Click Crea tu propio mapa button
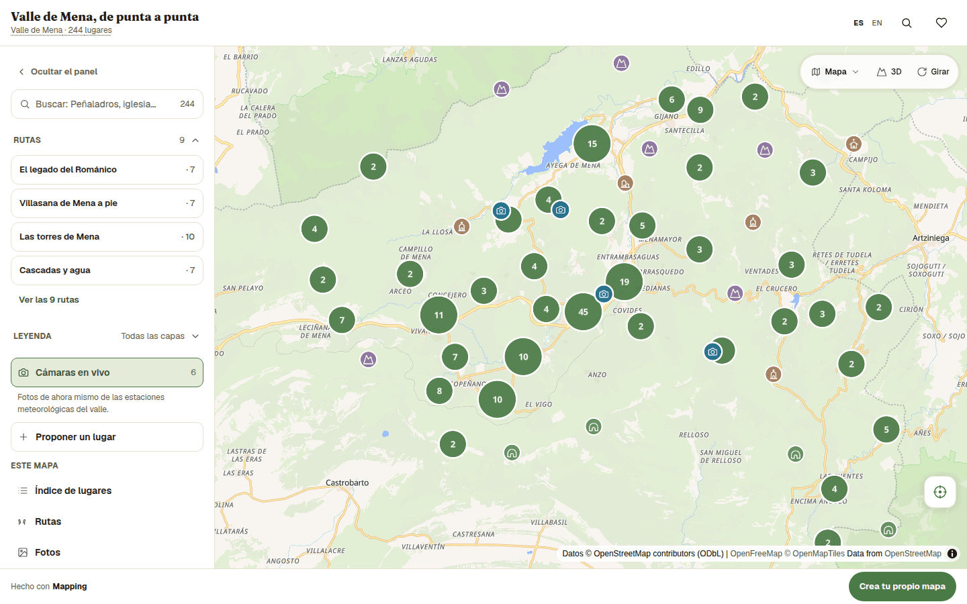967x604 pixels. coord(902,587)
